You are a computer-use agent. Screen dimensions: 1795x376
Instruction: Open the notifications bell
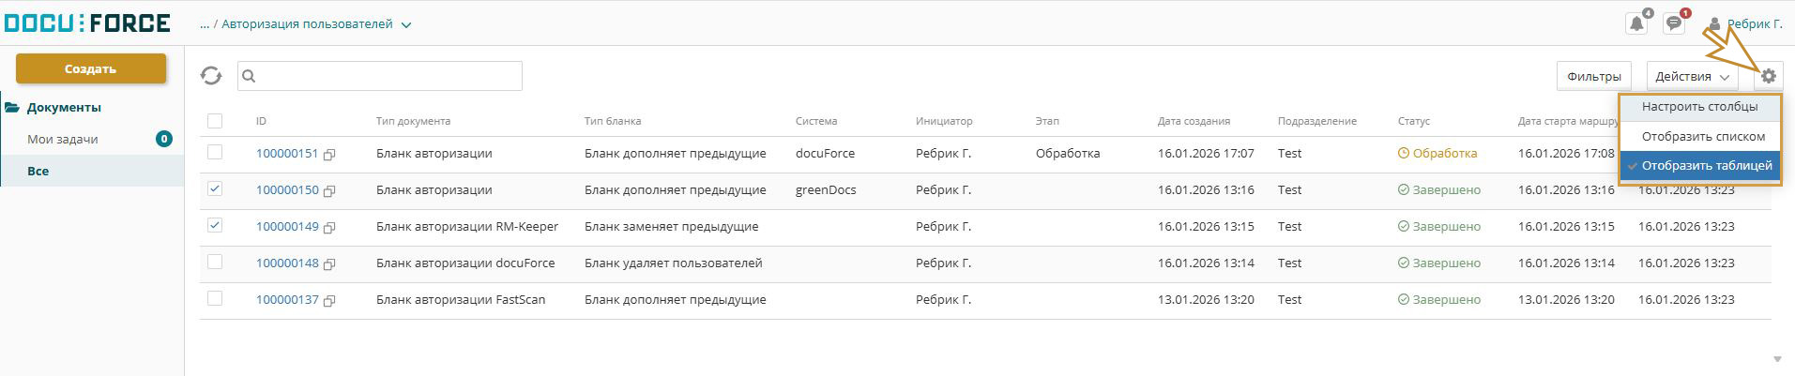pos(1636,23)
